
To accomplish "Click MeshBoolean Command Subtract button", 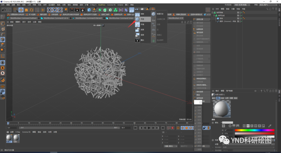I will click(x=22, y=18).
